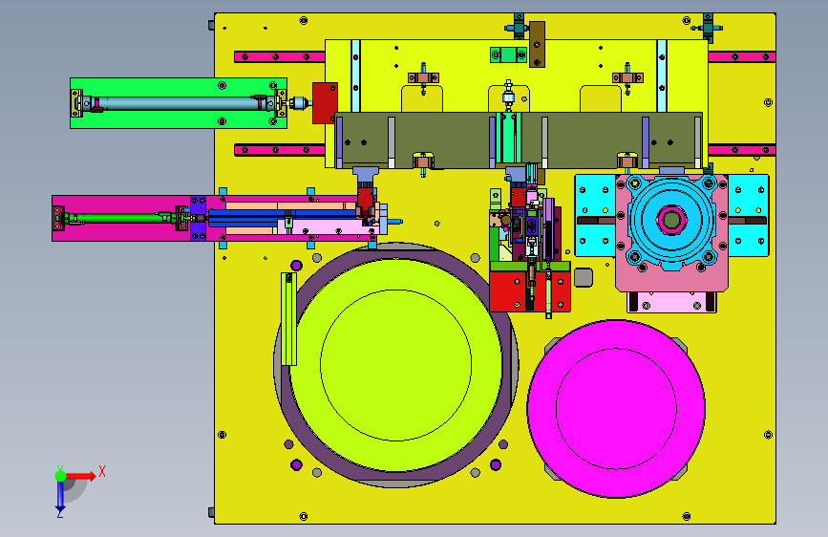
Task: Click the blue Z axis arrow
Action: point(60,498)
